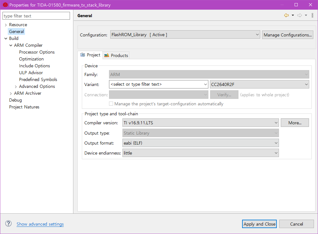Maximize the Properties window
The height and width of the screenshot is (234, 318).
point(296,5)
